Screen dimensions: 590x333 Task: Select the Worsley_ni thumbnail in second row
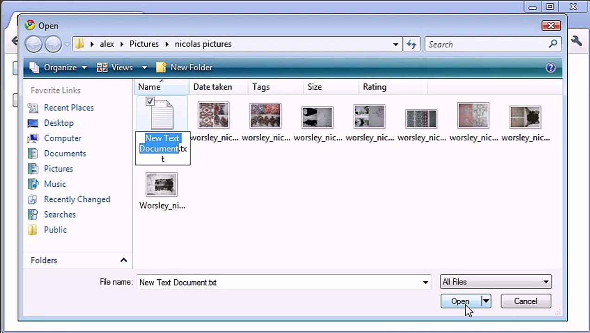161,185
